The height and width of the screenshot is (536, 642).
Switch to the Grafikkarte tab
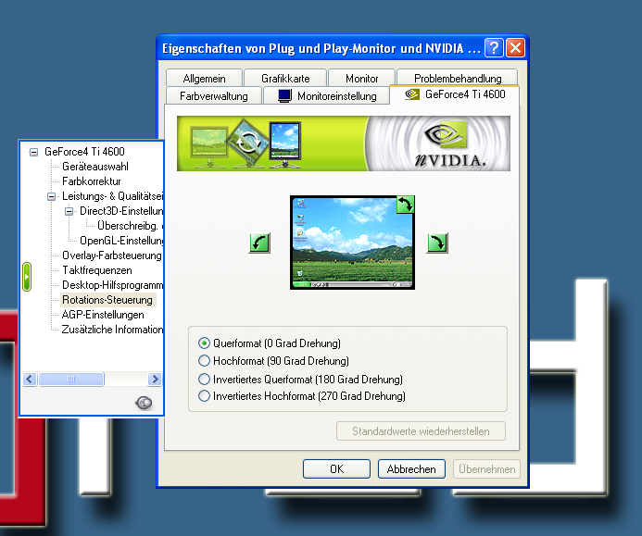point(285,79)
